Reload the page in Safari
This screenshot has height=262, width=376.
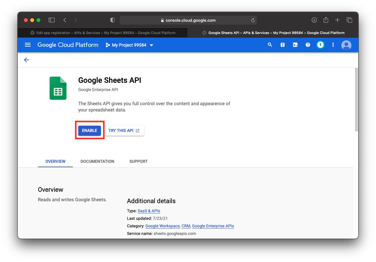253,20
